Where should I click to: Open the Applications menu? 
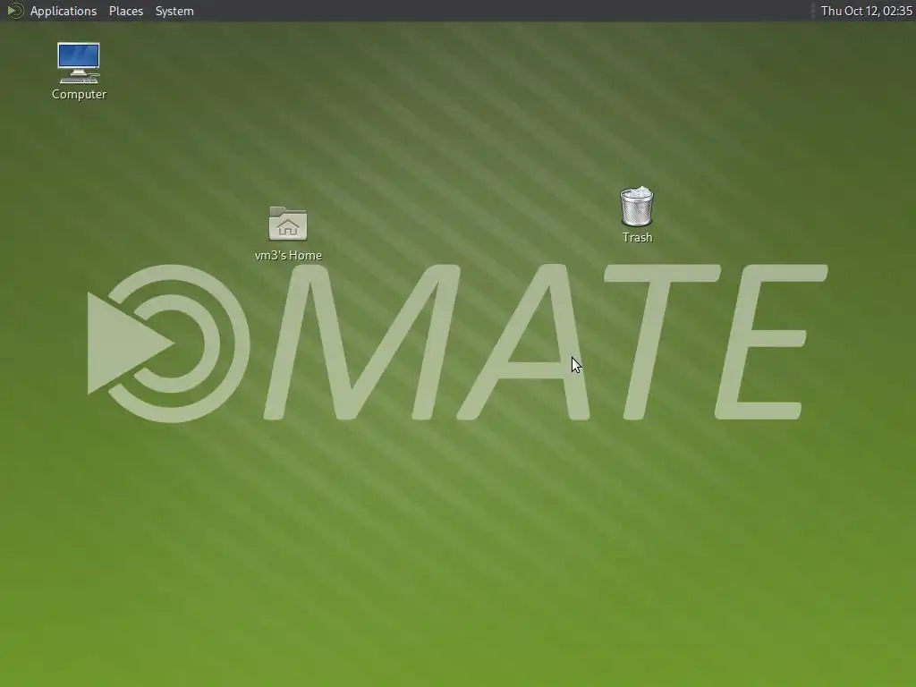click(x=64, y=11)
